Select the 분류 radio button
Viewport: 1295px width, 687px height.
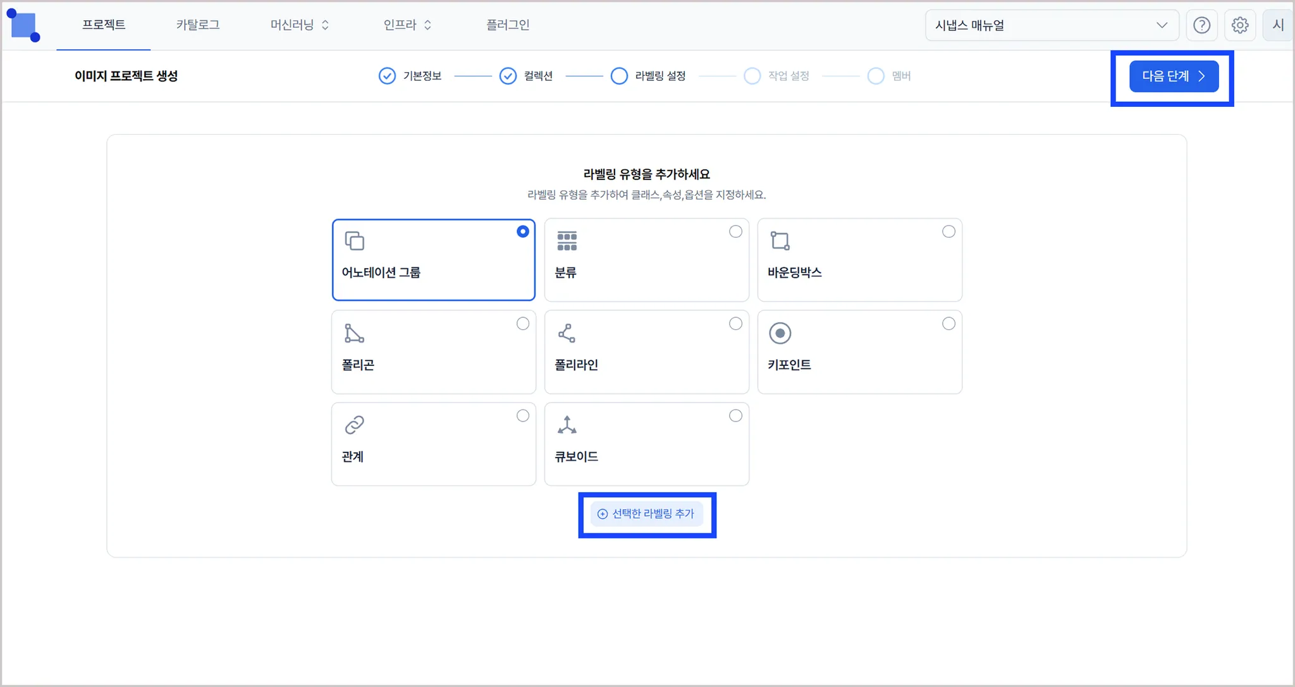735,231
